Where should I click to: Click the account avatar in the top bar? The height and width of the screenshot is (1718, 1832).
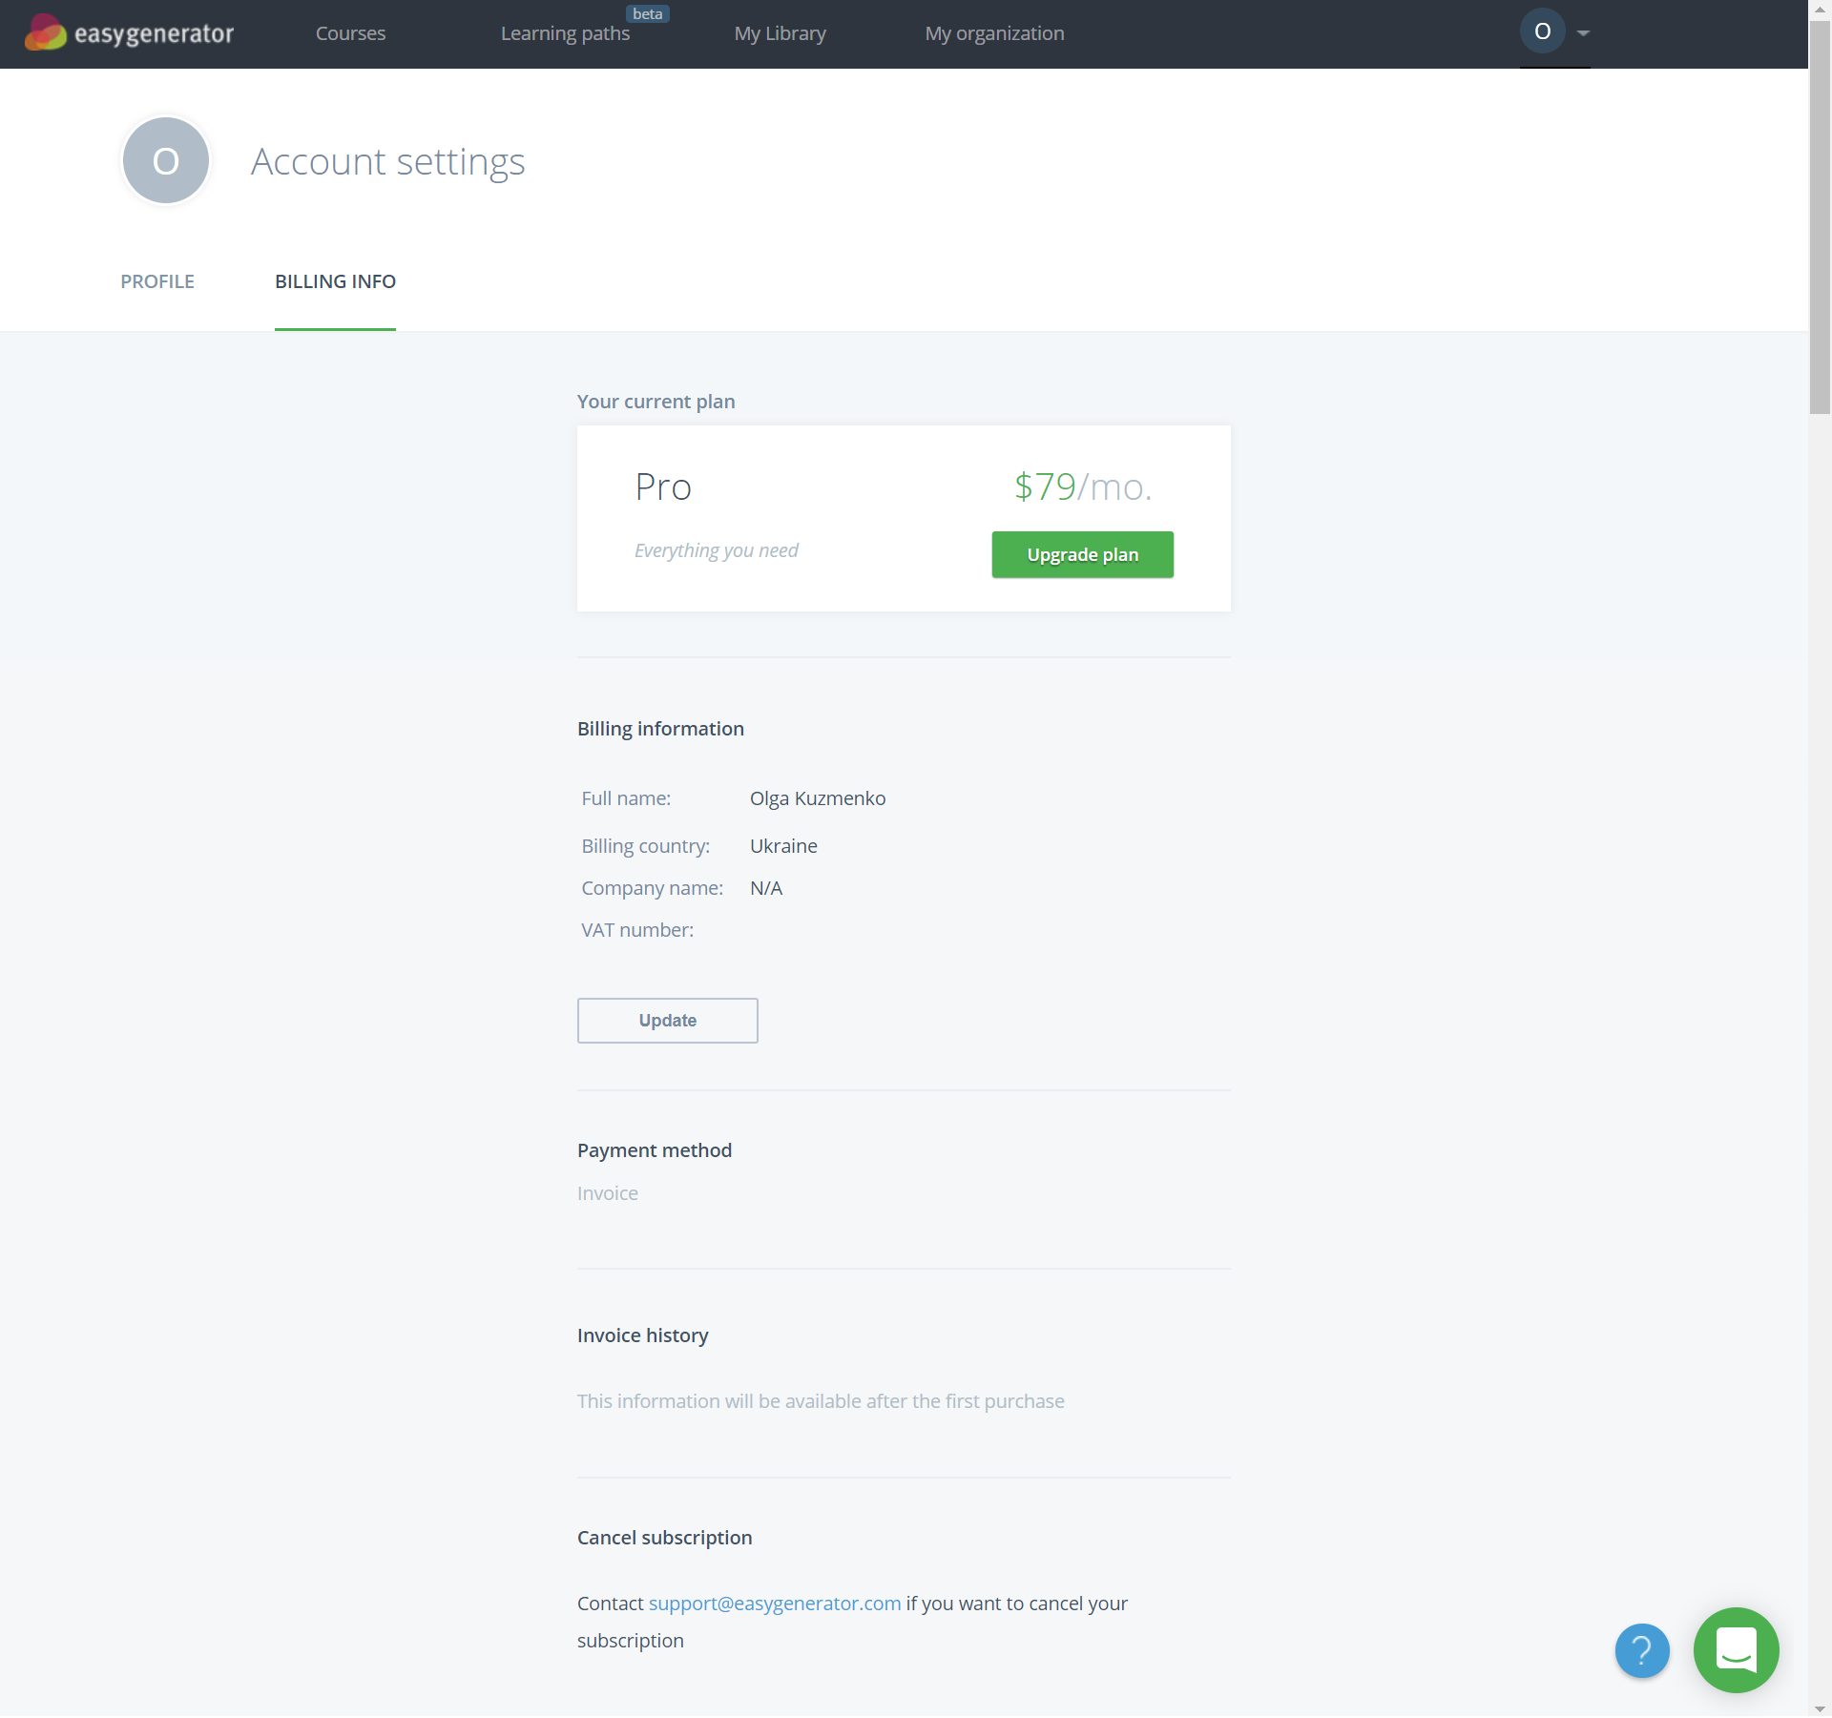[x=1542, y=31]
